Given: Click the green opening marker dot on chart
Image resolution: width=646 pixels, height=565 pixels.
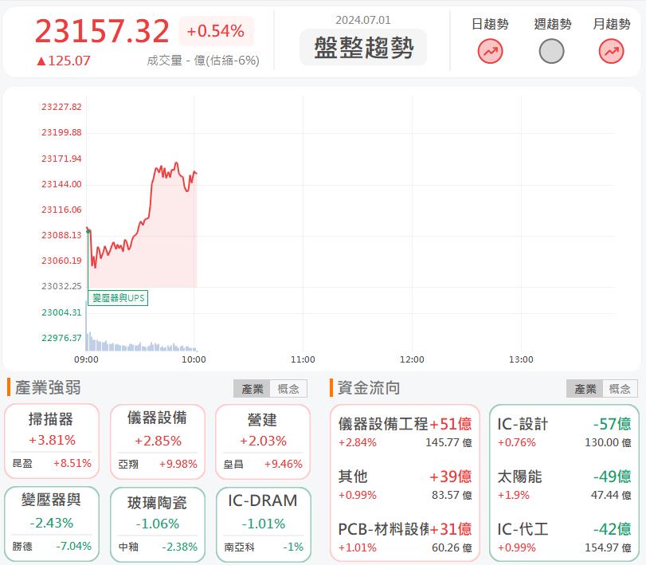Looking at the screenshot, I should tap(88, 232).
